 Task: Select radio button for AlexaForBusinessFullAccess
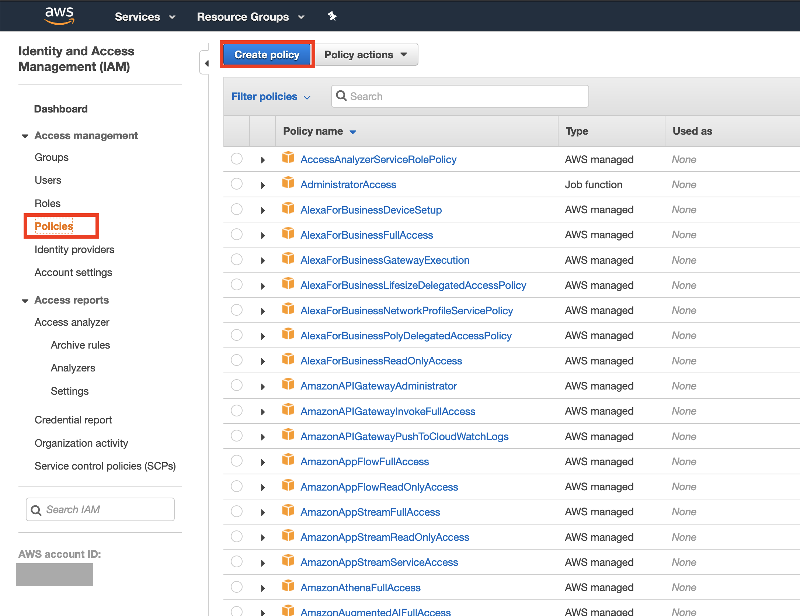tap(237, 235)
